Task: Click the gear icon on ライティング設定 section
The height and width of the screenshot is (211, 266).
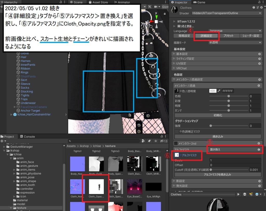Action: pos(259,59)
